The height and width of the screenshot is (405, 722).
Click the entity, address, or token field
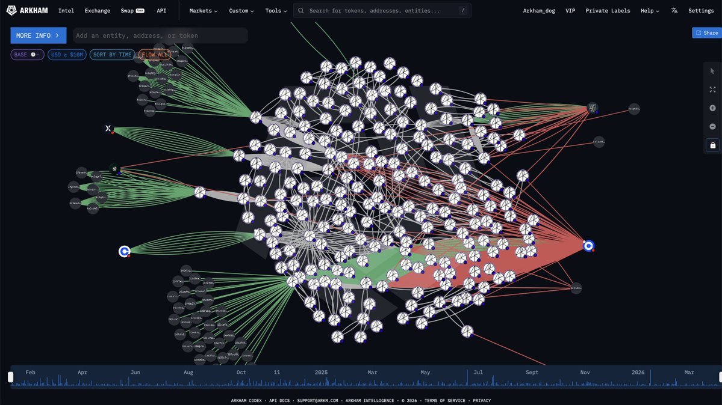(x=160, y=35)
